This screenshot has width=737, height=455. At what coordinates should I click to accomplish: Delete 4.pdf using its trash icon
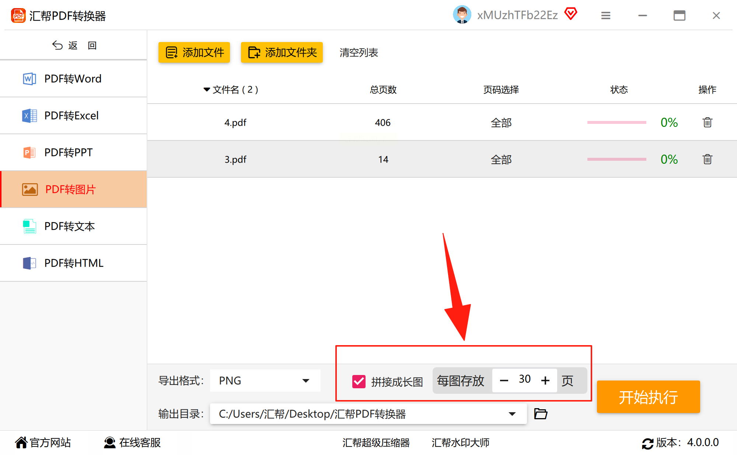click(707, 122)
